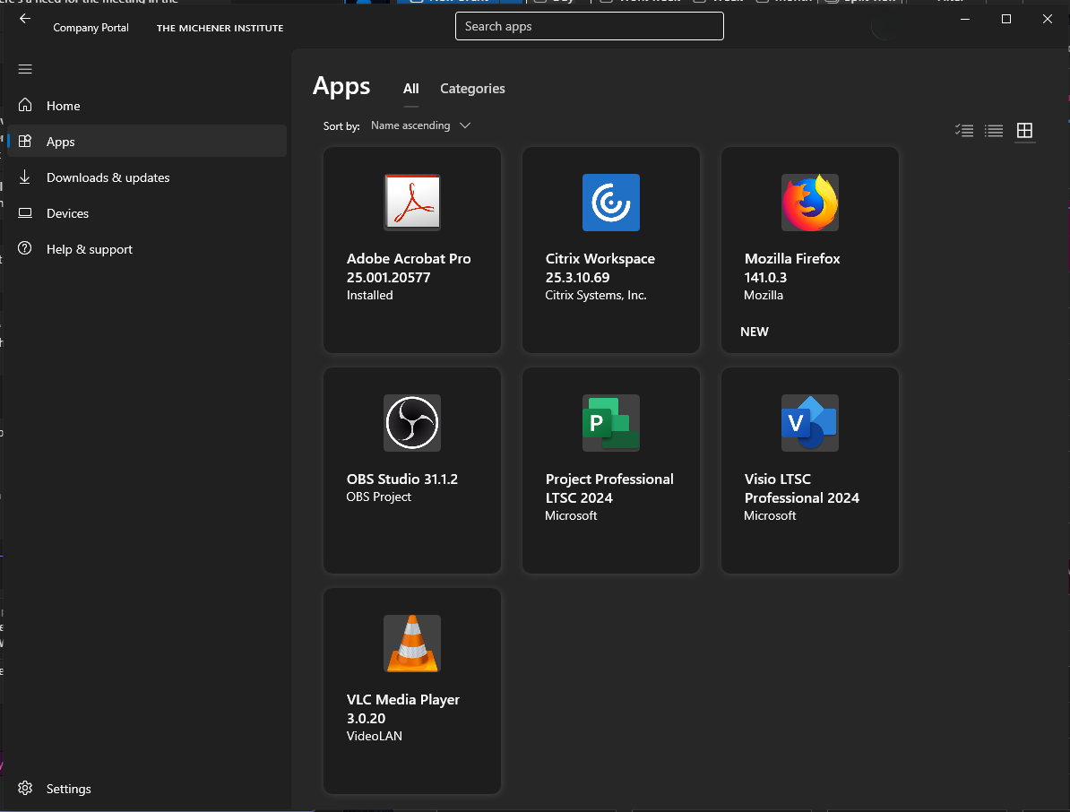Screen dimensions: 1070x812
Task: Switch to multi-select list view
Action: pos(964,131)
